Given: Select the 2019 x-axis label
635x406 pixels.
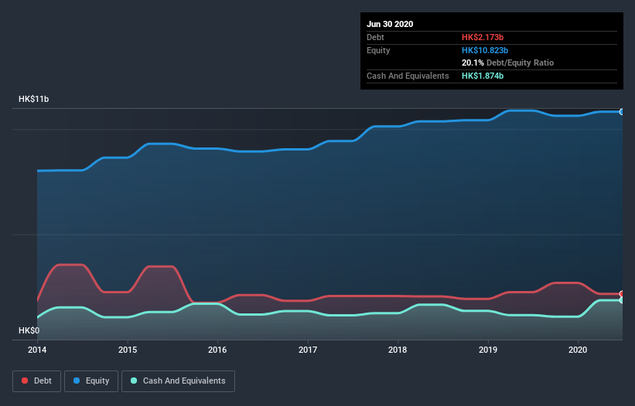Looking at the screenshot, I should pos(488,350).
